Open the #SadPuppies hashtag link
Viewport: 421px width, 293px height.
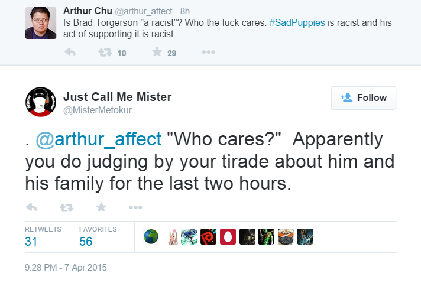[x=297, y=23]
